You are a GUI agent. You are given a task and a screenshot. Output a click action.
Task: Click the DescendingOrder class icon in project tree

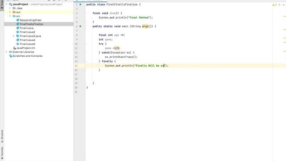(x=18, y=20)
